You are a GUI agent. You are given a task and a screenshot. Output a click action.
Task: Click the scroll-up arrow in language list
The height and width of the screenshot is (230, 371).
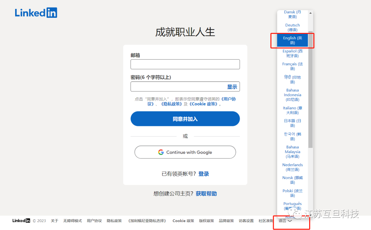311,13
